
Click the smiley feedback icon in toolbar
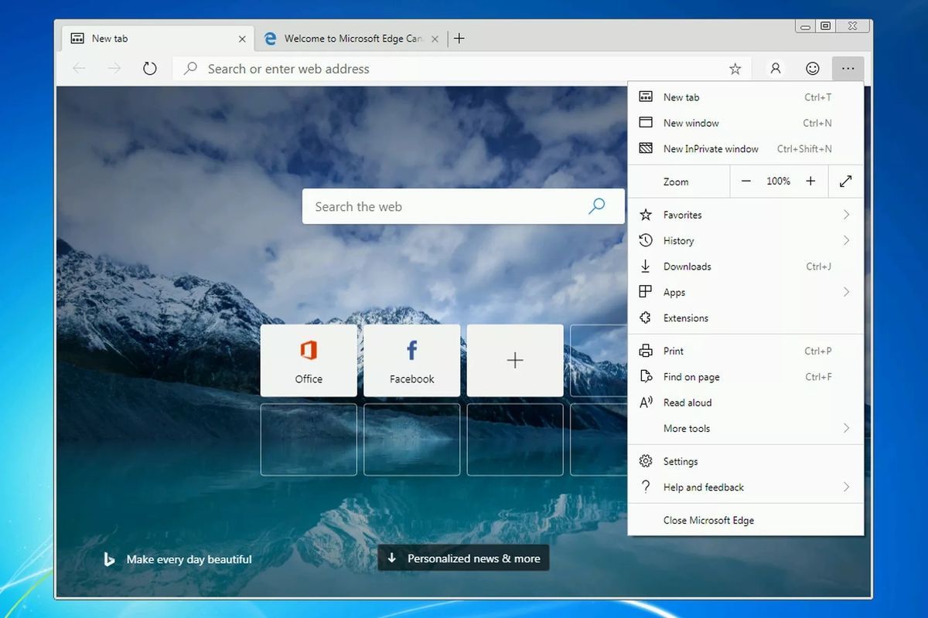pyautogui.click(x=812, y=68)
